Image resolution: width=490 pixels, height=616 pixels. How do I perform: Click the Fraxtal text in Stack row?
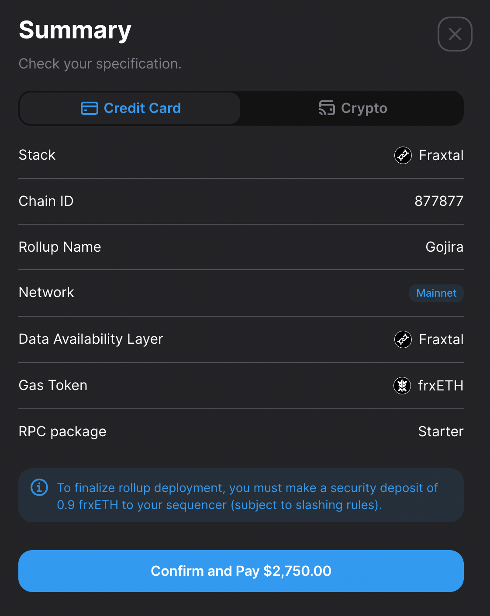pyautogui.click(x=441, y=155)
